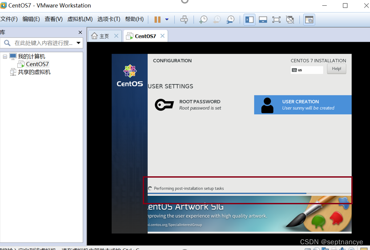Screen dimensions: 370x250
Task: Click the installation progress bar
Action: tap(249, 194)
